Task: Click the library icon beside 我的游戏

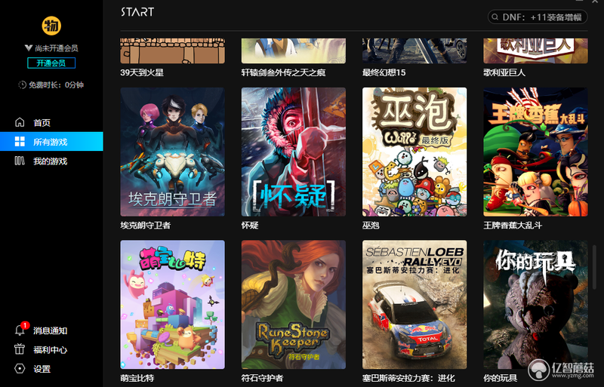Action: (20, 161)
